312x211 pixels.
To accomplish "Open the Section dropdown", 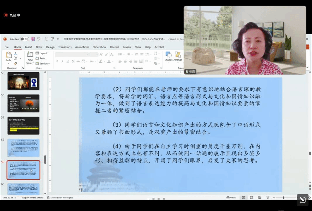I will click(x=42, y=64).
